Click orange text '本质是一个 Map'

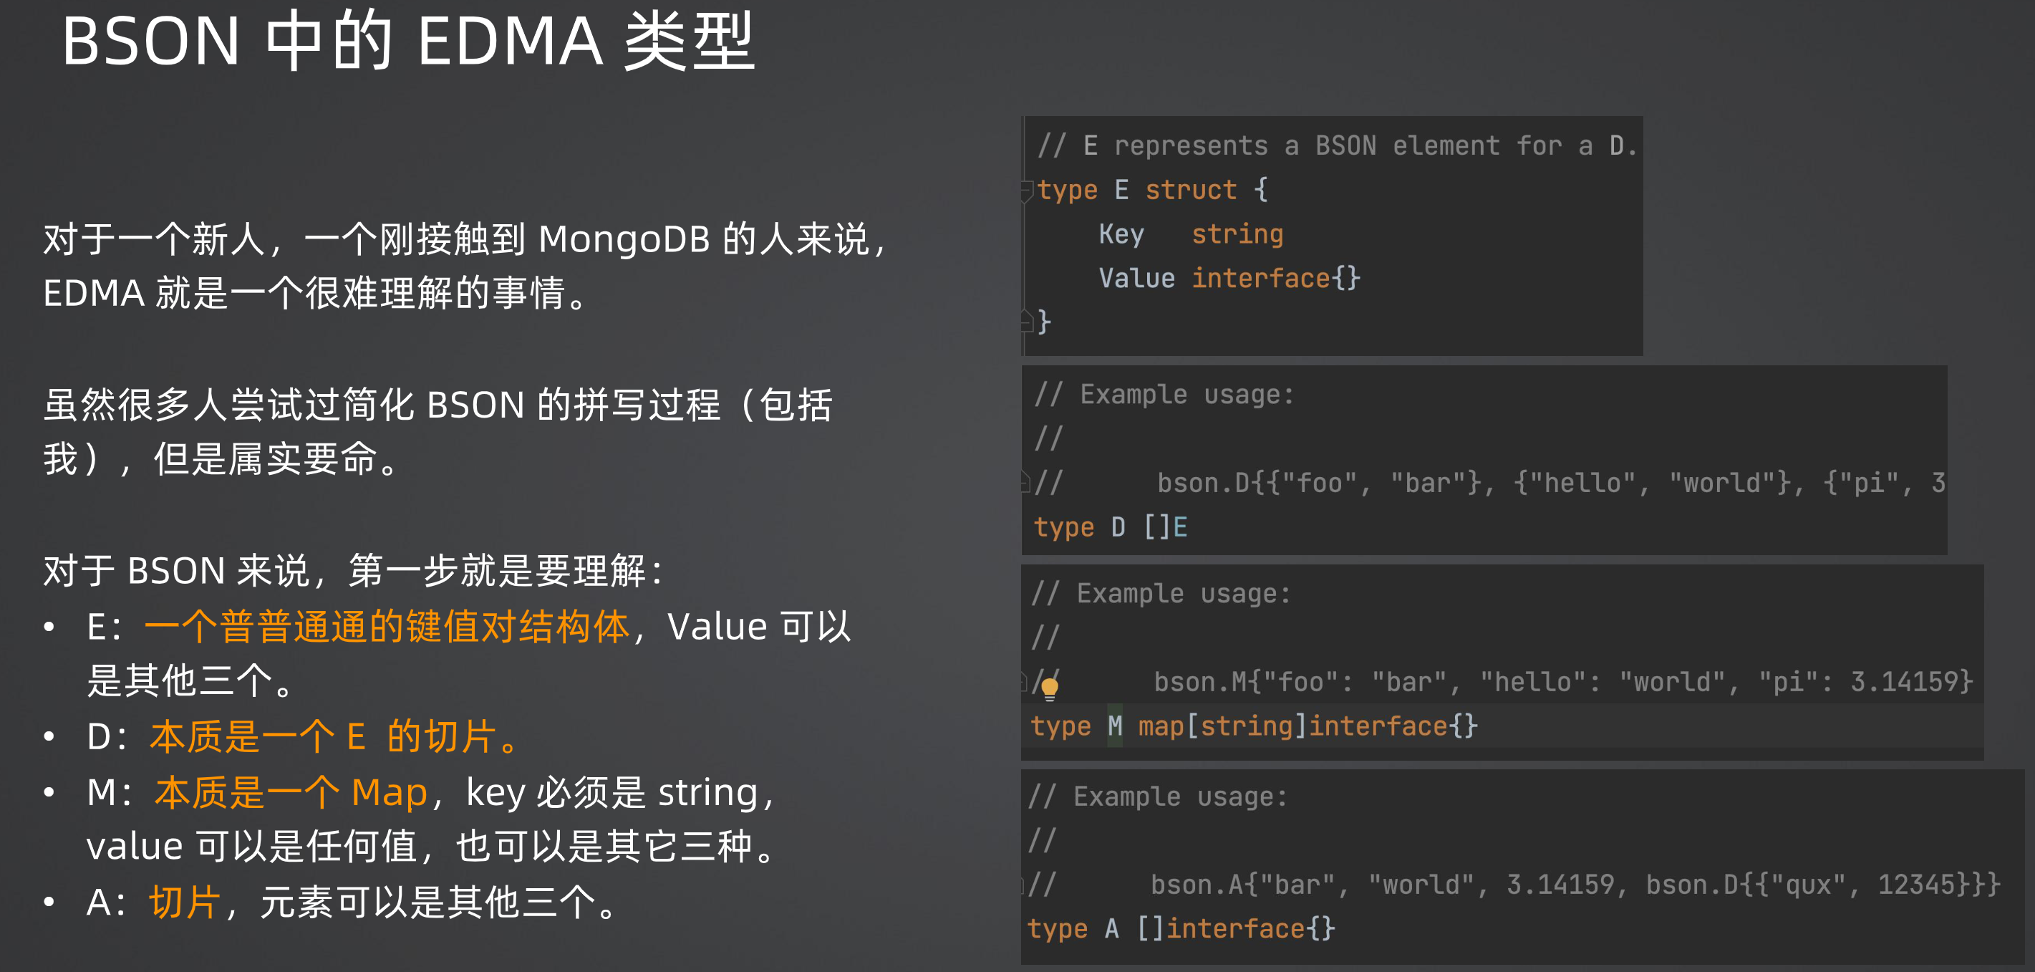click(x=290, y=791)
